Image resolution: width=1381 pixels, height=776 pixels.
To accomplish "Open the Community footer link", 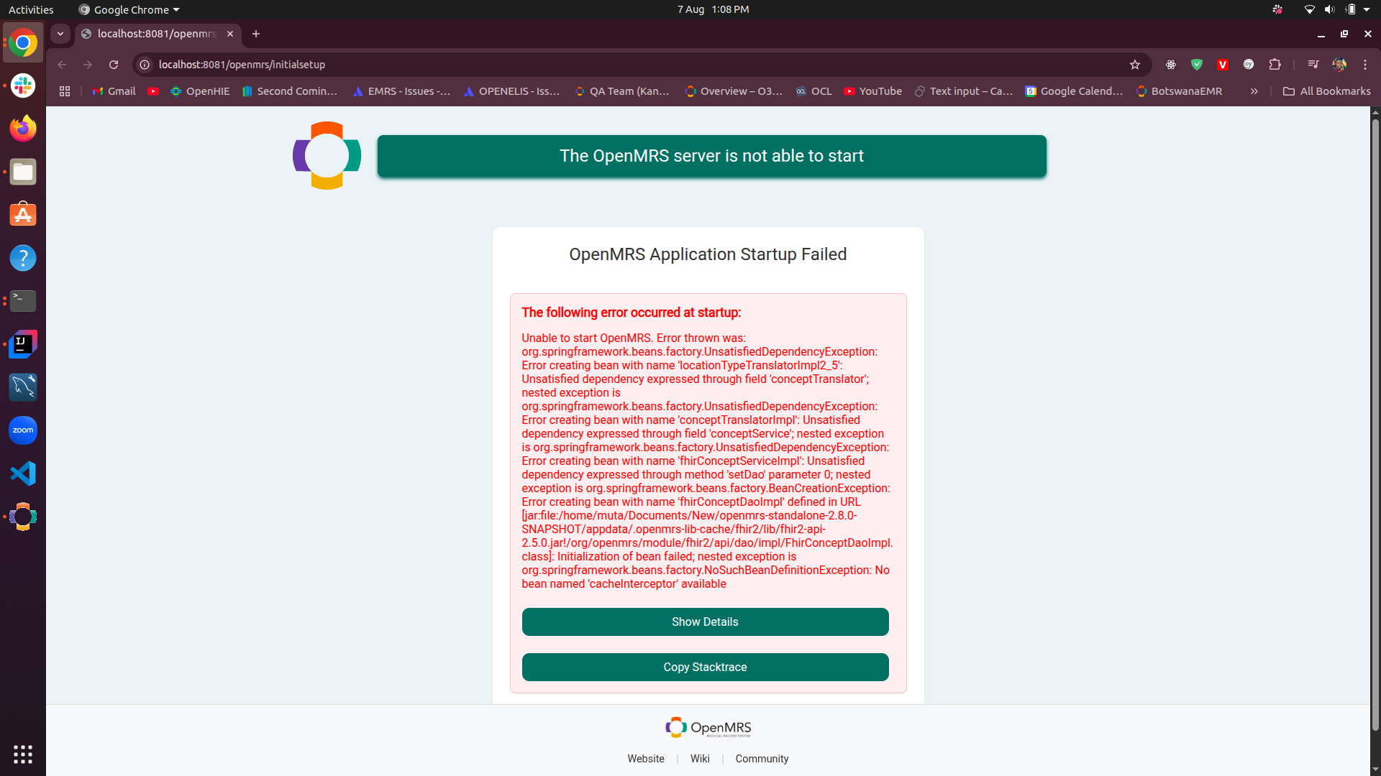I will [762, 759].
